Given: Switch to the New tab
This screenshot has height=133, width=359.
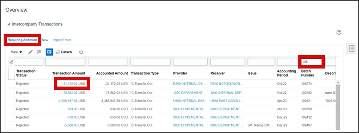Looking at the screenshot, I should 45,40.
